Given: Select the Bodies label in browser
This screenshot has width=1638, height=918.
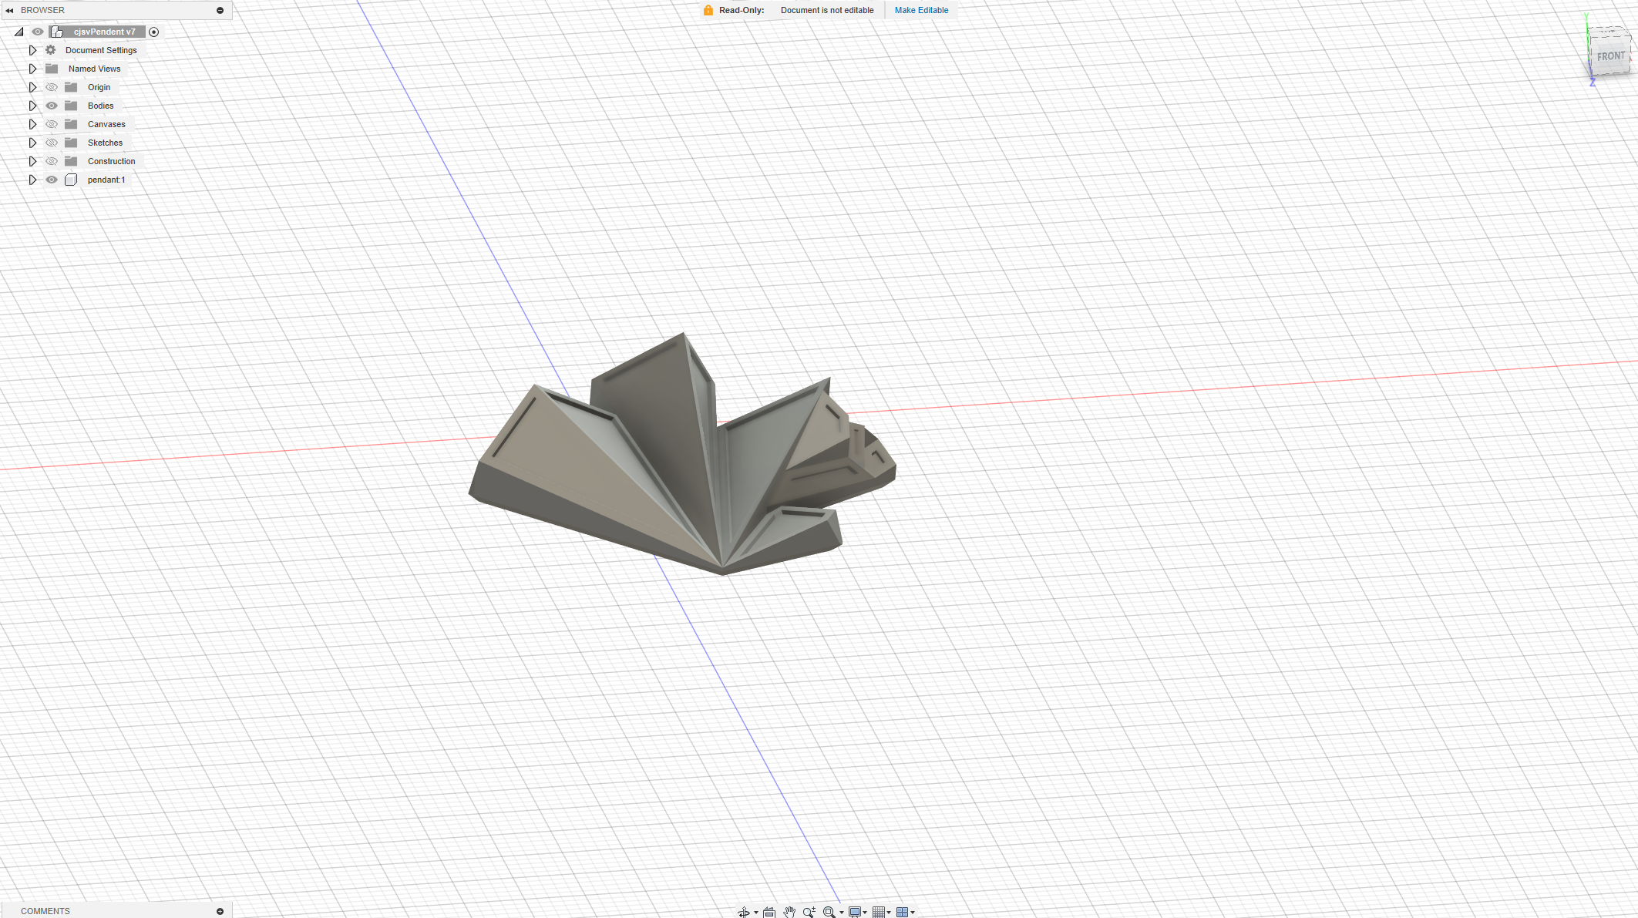Looking at the screenshot, I should pos(100,106).
